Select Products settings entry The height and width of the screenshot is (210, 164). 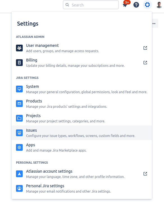(x=82, y=104)
